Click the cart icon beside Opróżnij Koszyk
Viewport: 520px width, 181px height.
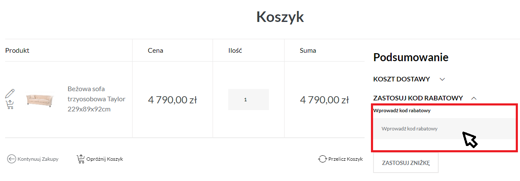click(x=80, y=159)
